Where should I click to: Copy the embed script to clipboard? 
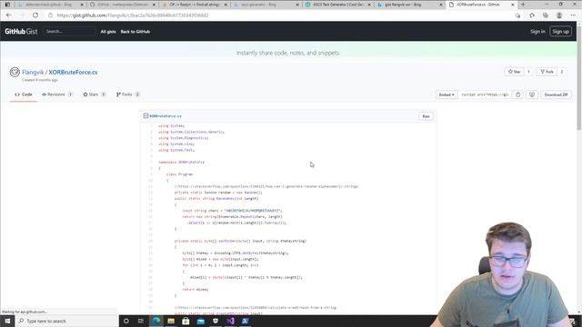pos(518,94)
